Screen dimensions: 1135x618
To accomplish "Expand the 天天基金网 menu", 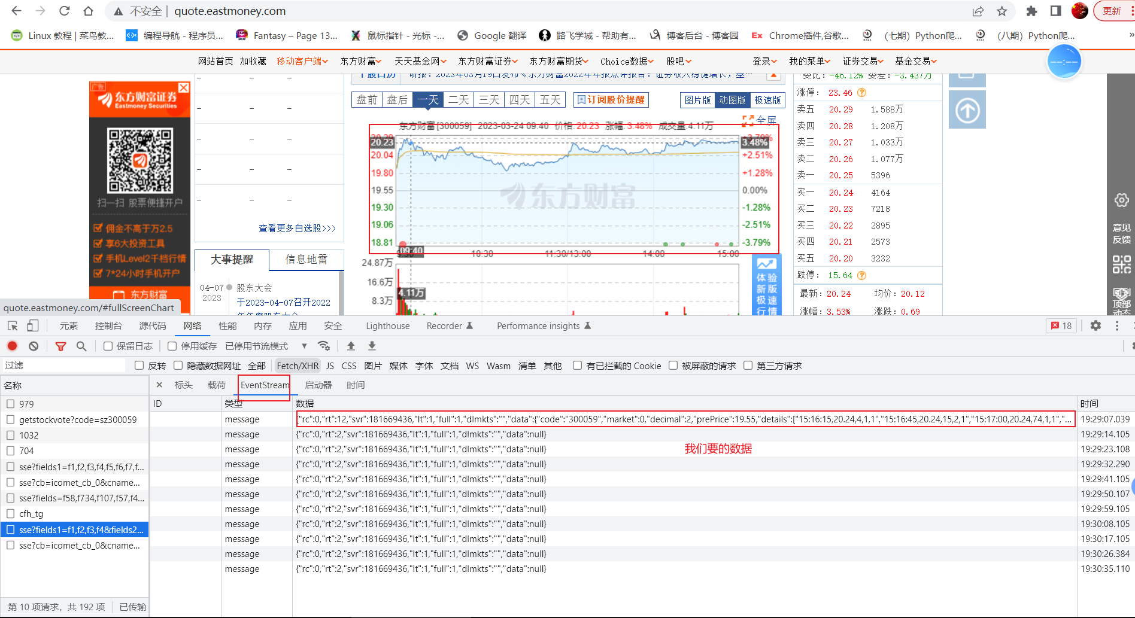I will tap(420, 61).
